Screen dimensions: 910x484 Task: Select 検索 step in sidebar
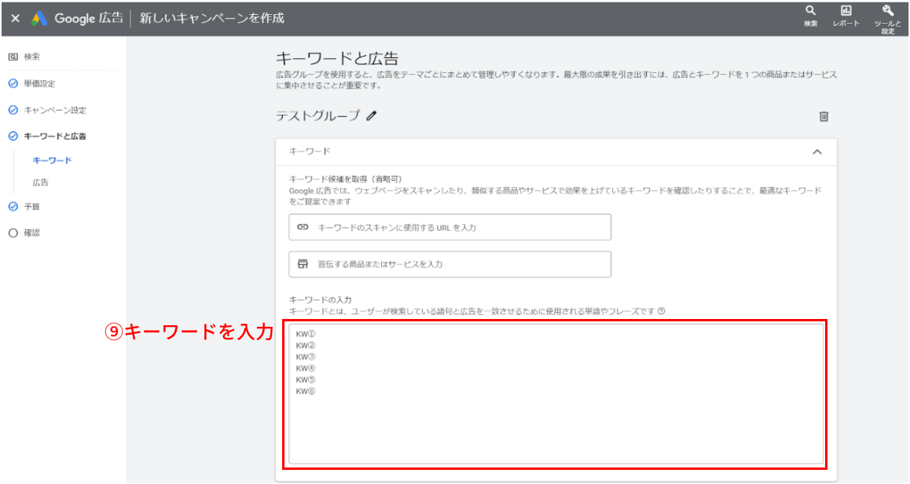(x=32, y=57)
